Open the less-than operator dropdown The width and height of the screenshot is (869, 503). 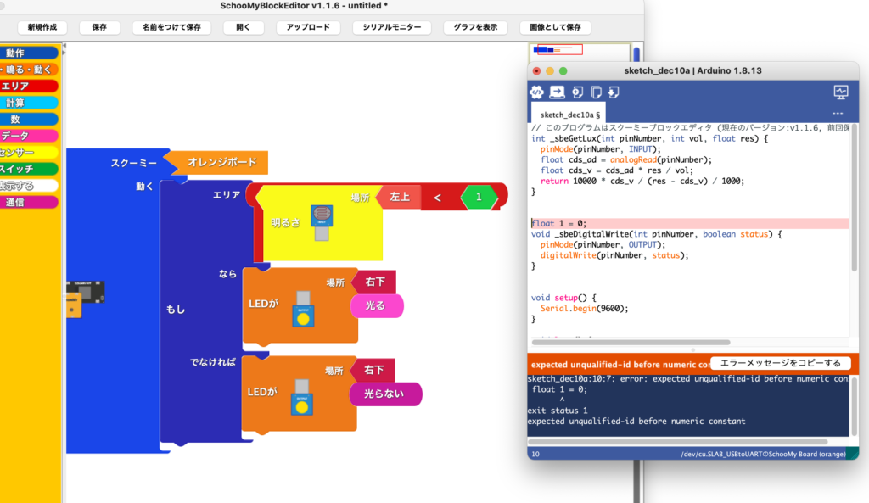[x=437, y=197]
